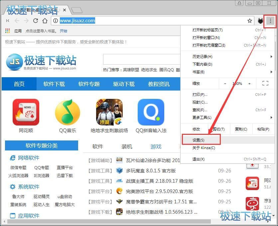Click the wolf-head extension icon
The image size is (278, 226).
(x=260, y=21)
